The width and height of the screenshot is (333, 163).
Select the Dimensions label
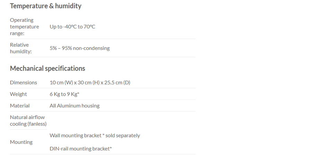pos(23,82)
